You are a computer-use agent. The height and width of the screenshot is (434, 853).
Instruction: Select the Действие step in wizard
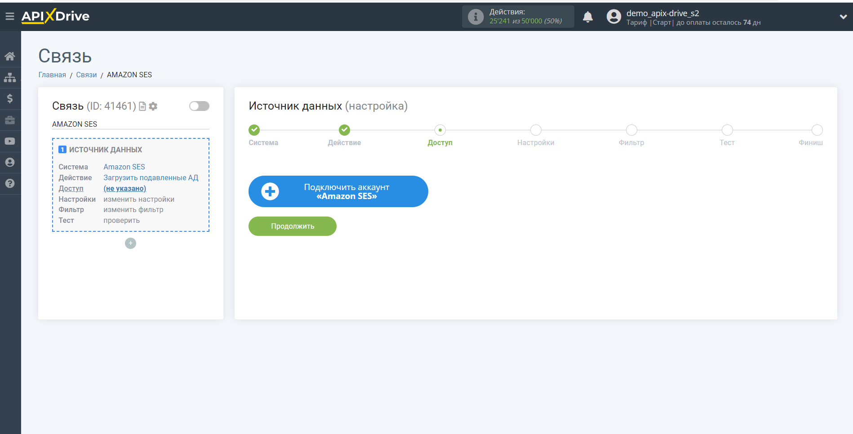tap(344, 130)
